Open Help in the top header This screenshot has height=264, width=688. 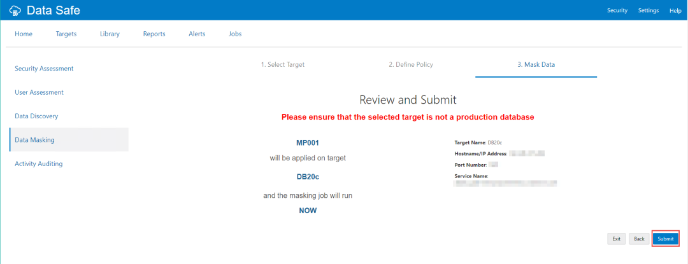[675, 11]
